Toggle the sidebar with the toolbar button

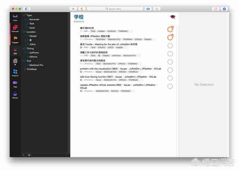[x=27, y=9]
